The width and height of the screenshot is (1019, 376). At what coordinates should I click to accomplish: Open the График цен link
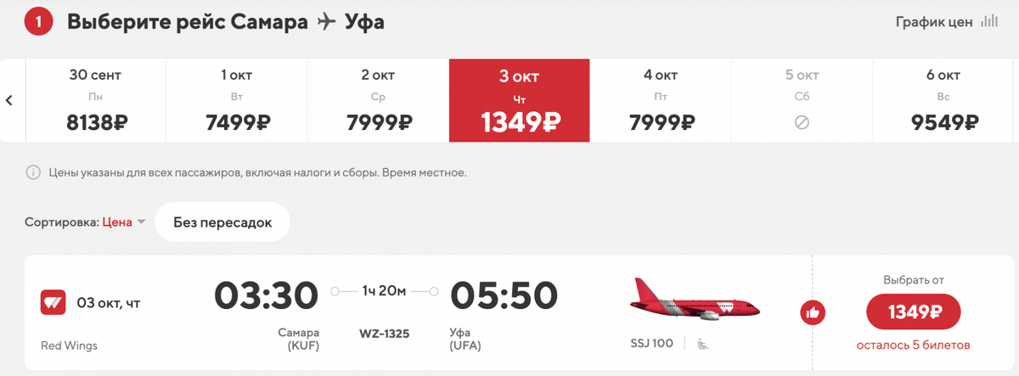[933, 23]
